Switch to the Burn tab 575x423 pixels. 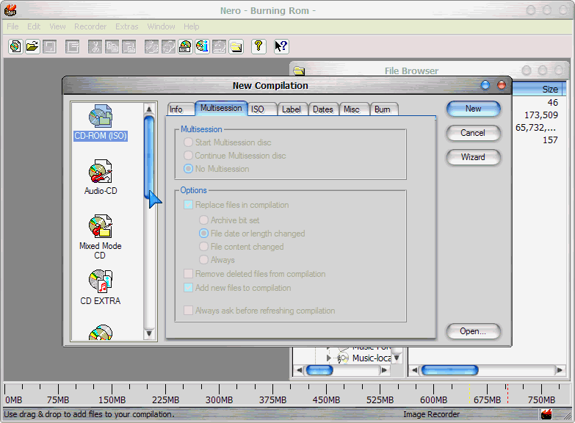(x=384, y=109)
